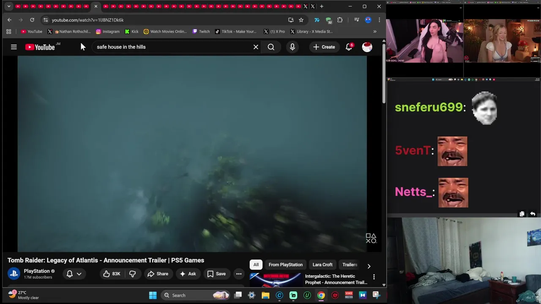Go to YouTube home via logo
The width and height of the screenshot is (541, 304).
[x=40, y=47]
